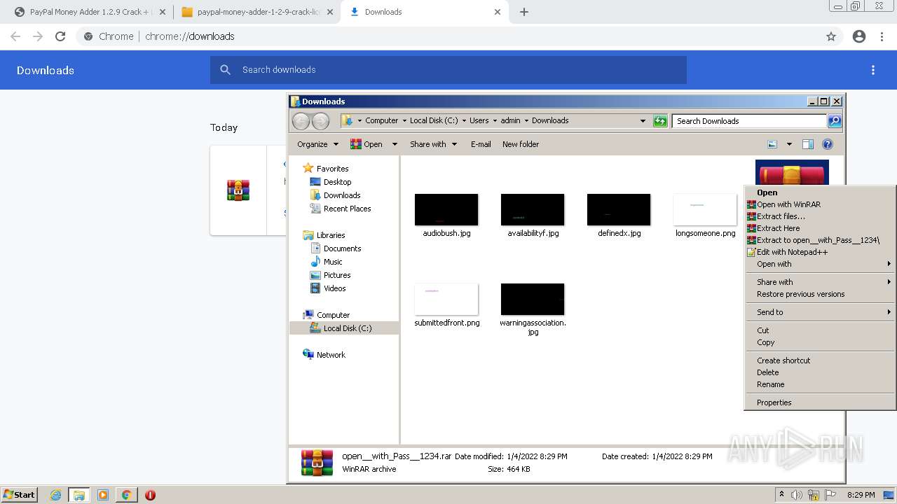Open Chrome profile avatar icon
This screenshot has width=897, height=504.
coord(859,36)
